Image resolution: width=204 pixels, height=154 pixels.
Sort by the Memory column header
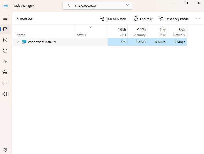coord(137,32)
